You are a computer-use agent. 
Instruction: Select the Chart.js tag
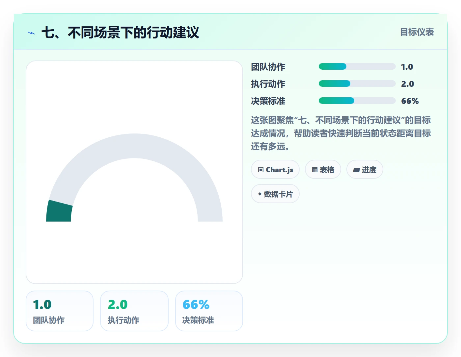tap(275, 170)
